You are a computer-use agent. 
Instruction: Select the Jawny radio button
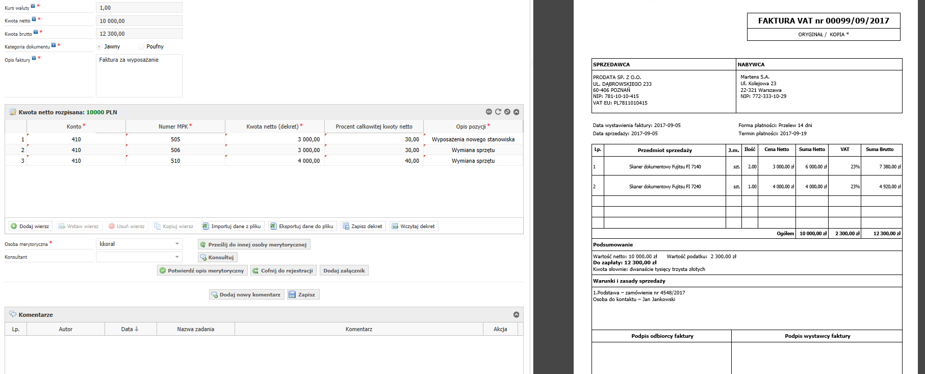[99, 46]
